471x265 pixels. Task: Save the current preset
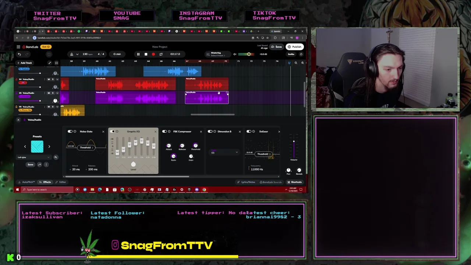pyautogui.click(x=30, y=165)
